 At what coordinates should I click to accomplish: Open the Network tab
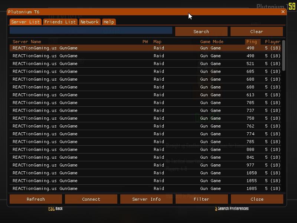coord(89,22)
